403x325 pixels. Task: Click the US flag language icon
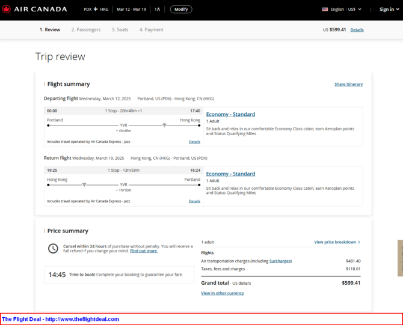[x=325, y=9]
